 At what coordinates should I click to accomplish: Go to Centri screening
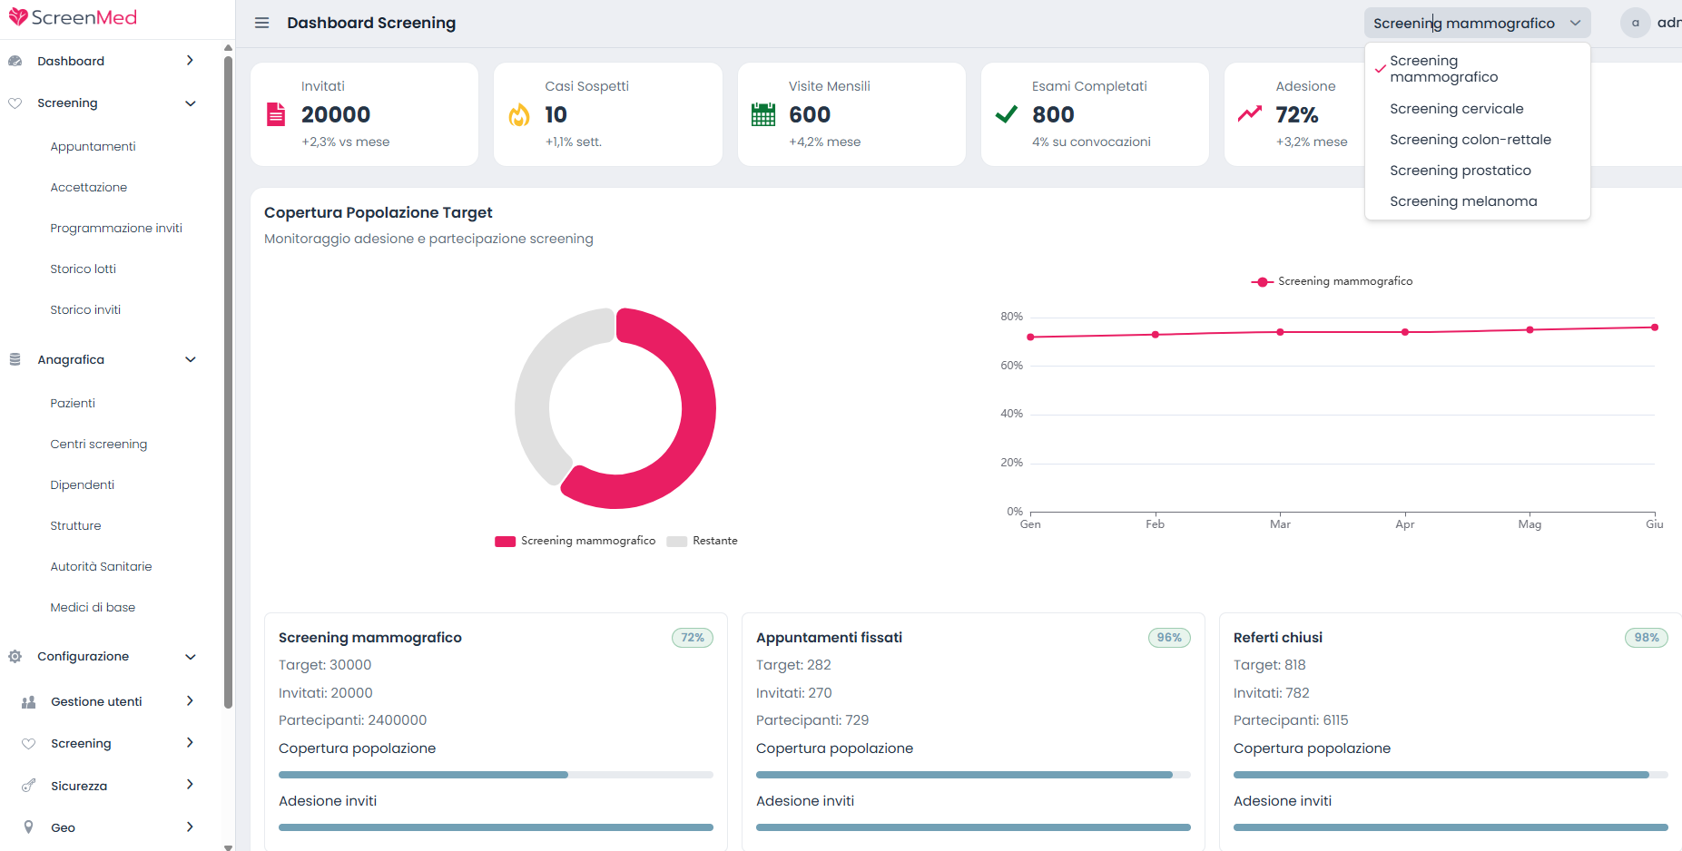[x=98, y=444]
